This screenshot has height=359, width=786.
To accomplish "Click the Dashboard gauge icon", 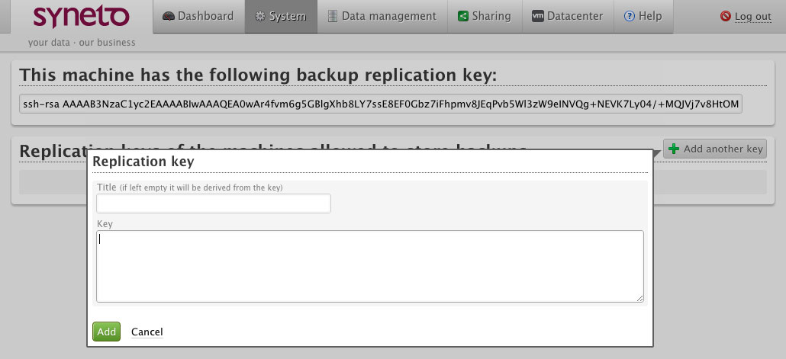I will coord(169,16).
